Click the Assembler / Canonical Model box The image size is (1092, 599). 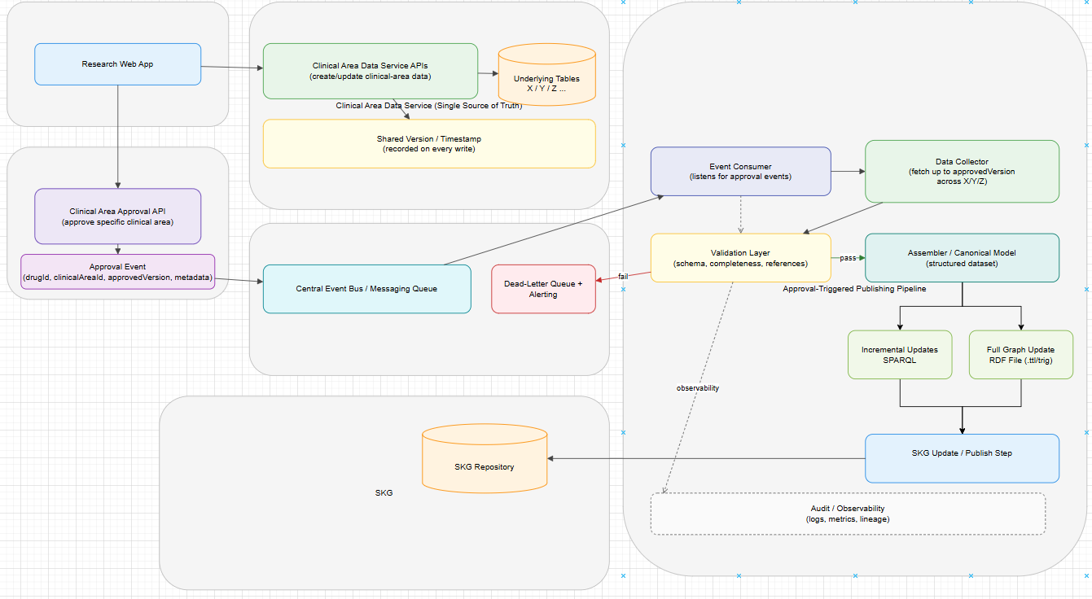961,258
